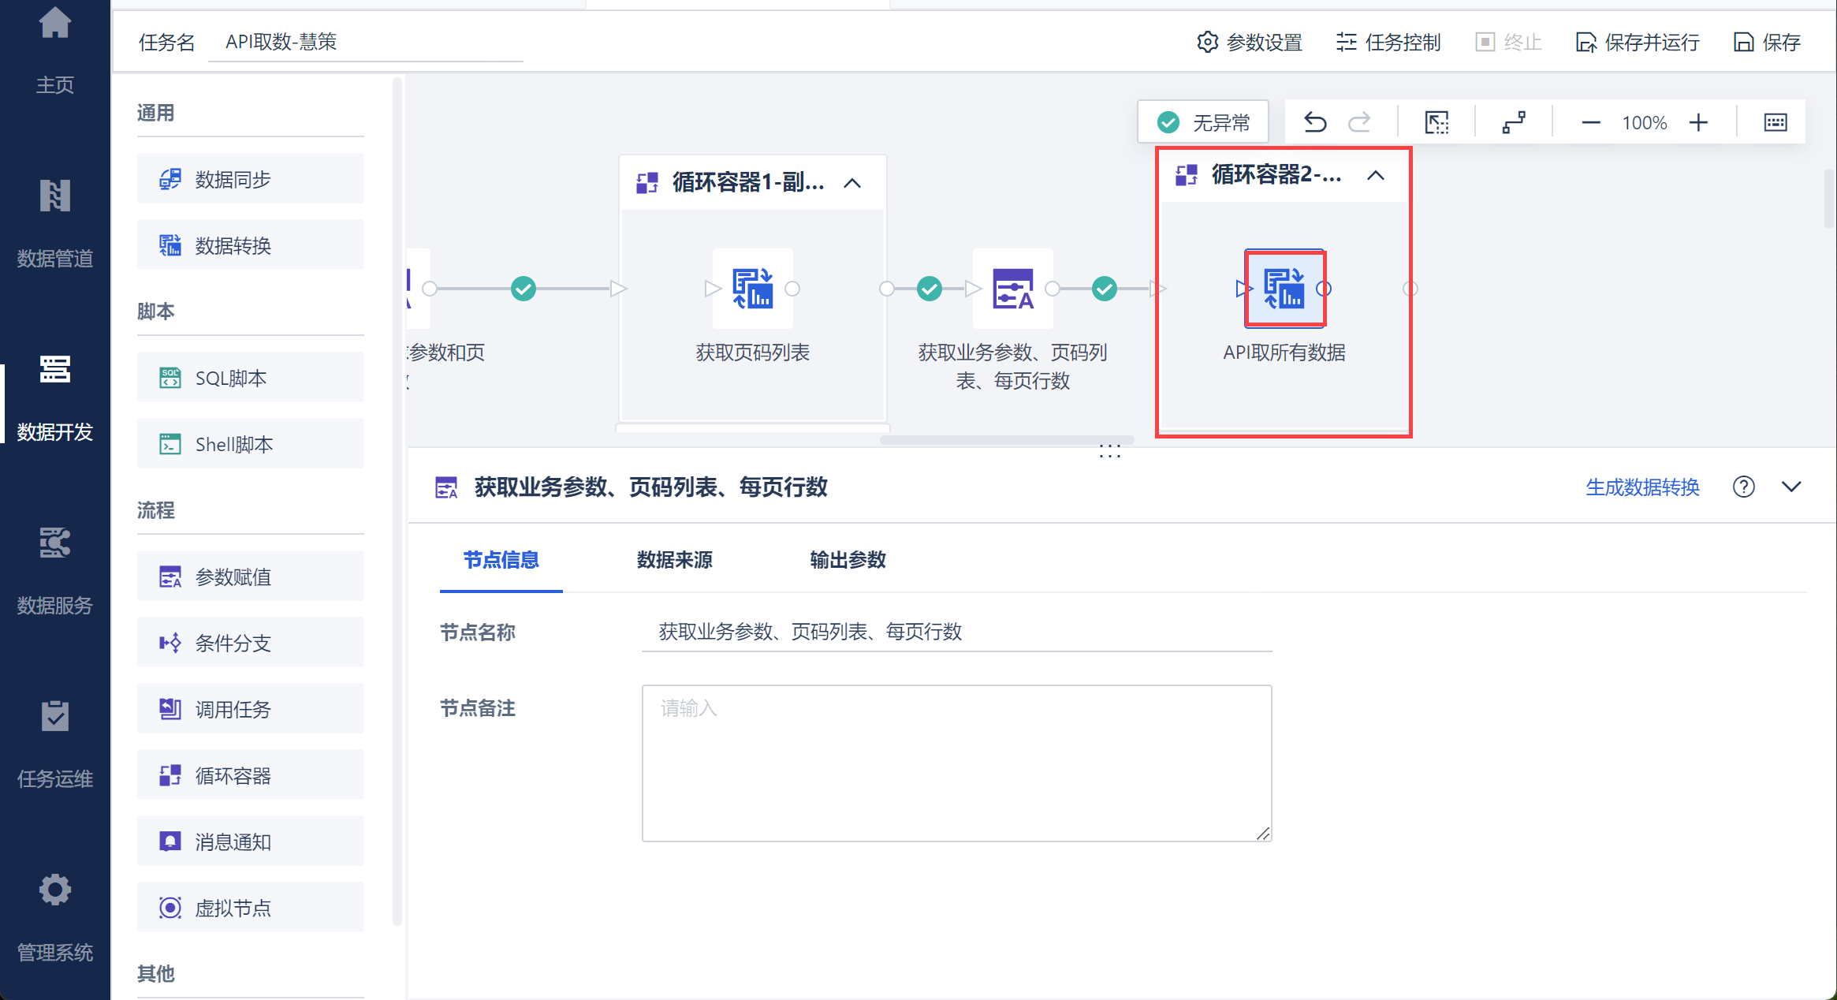
Task: Click the 保存并运行 button
Action: [x=1638, y=42]
